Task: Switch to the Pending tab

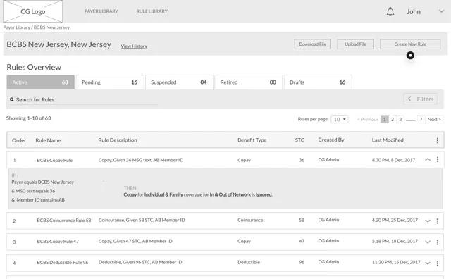Action: [x=110, y=82]
